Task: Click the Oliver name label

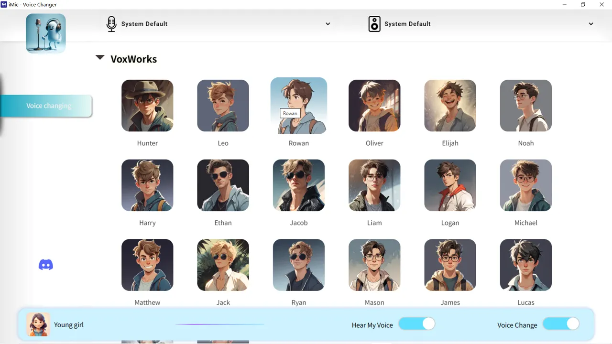Action: click(374, 143)
